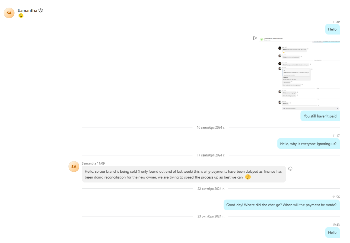This screenshot has height=243, width=350.
Task: Click the smiley mood icon under Samantha's name
Action: (x=21, y=16)
